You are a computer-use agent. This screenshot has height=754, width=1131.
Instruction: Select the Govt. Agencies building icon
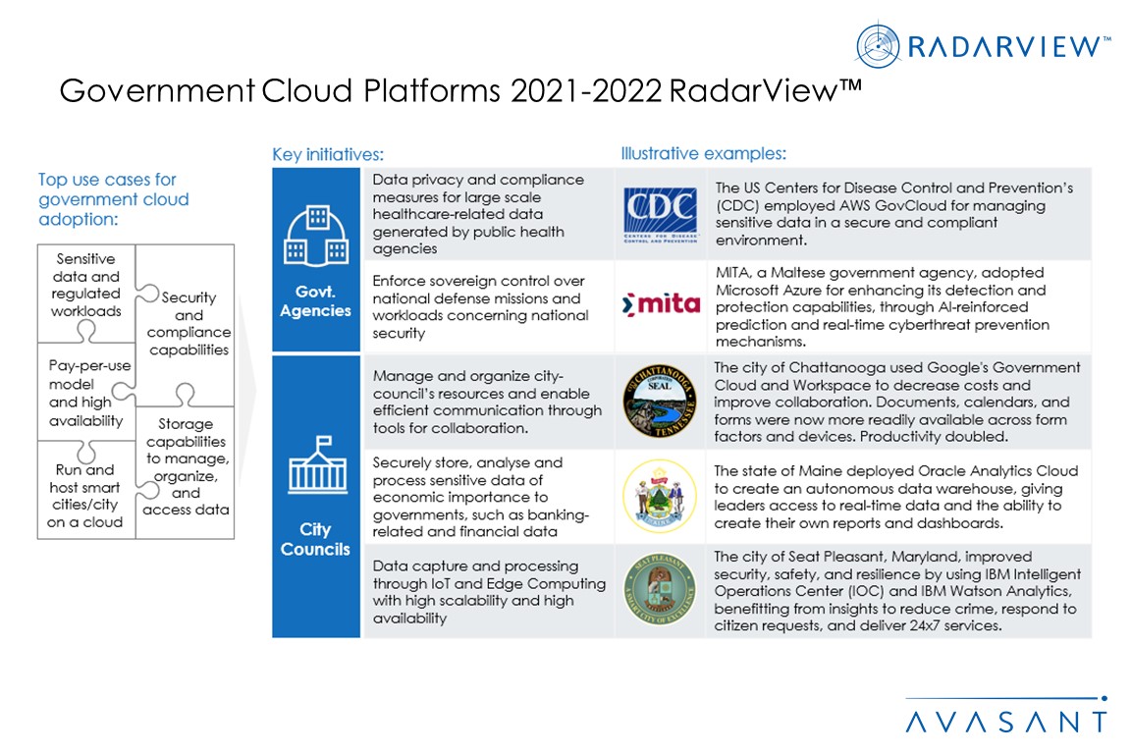316,238
